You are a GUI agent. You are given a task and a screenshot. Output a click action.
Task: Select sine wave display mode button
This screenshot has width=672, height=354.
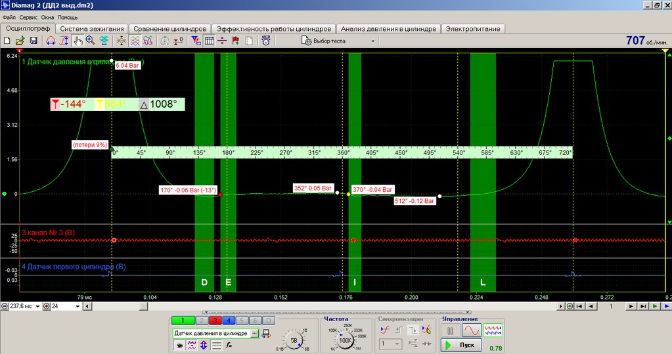tap(471, 330)
